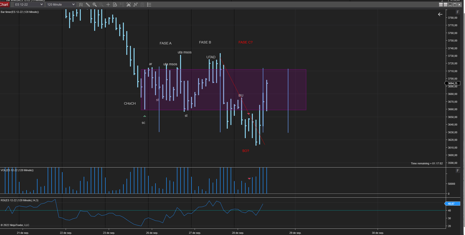Select the red Chart tab
465x235 pixels.
click(4, 5)
